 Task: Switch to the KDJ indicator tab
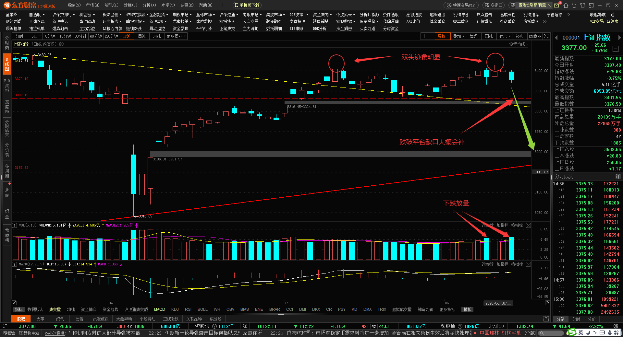coord(175,309)
